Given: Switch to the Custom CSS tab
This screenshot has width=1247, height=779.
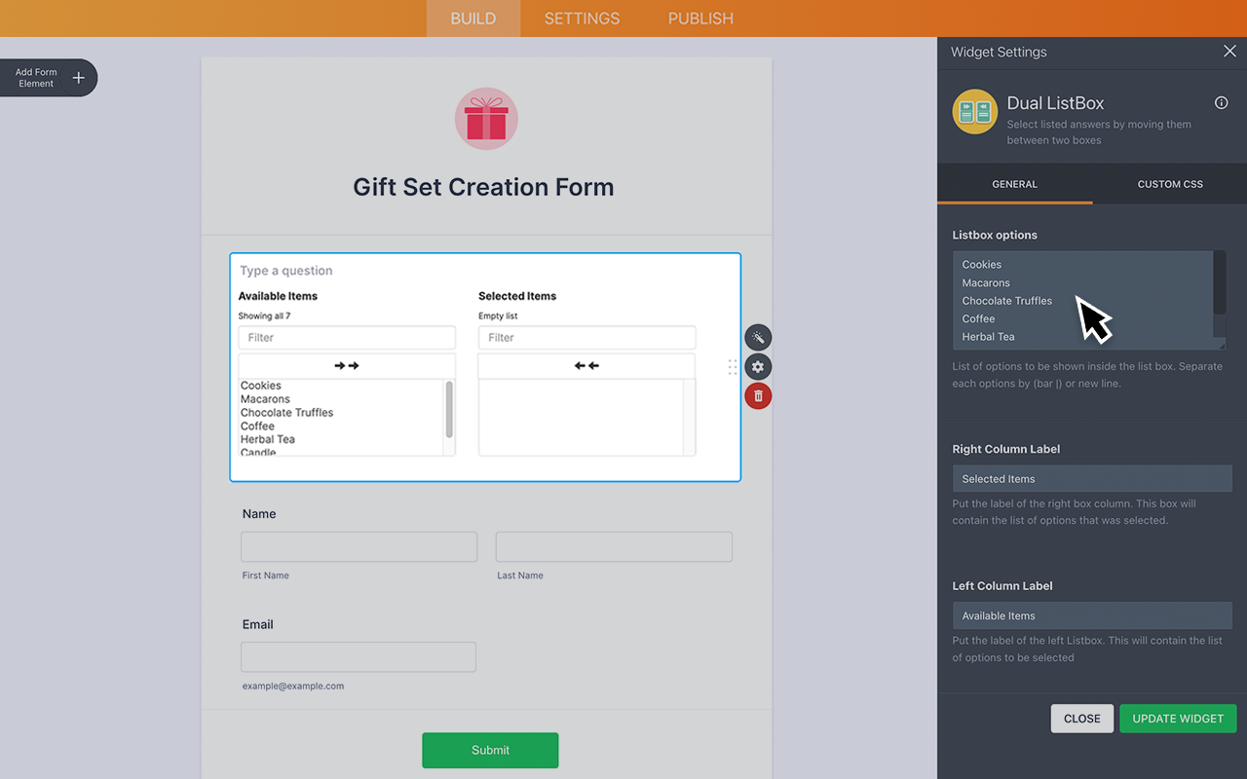Looking at the screenshot, I should pyautogui.click(x=1170, y=184).
